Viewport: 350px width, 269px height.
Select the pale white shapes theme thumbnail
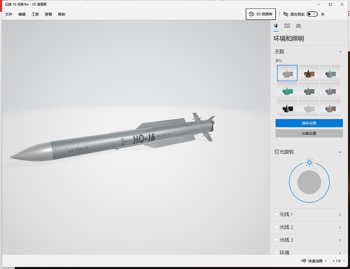point(309,108)
